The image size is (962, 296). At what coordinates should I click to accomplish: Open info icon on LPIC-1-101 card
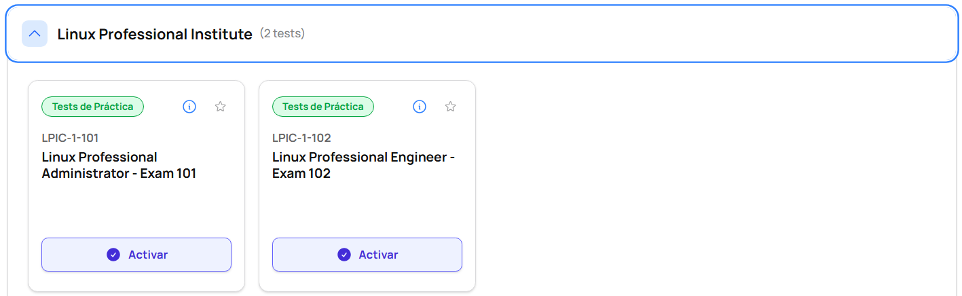point(189,107)
